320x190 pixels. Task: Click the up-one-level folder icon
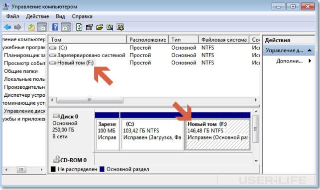(x=31, y=27)
